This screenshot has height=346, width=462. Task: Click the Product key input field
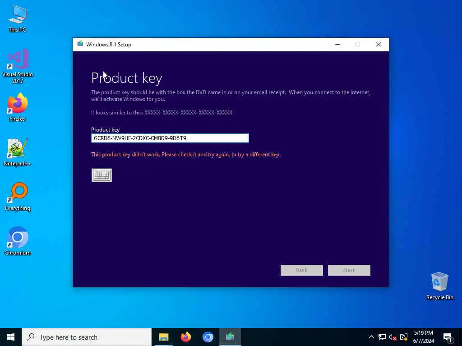pos(170,138)
